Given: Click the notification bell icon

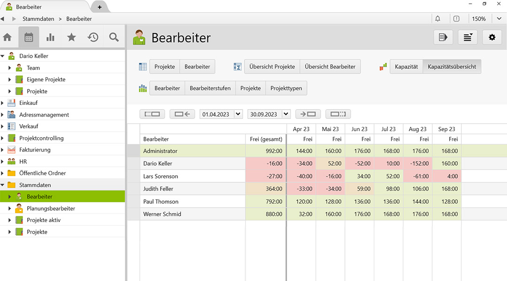Looking at the screenshot, I should [x=438, y=19].
